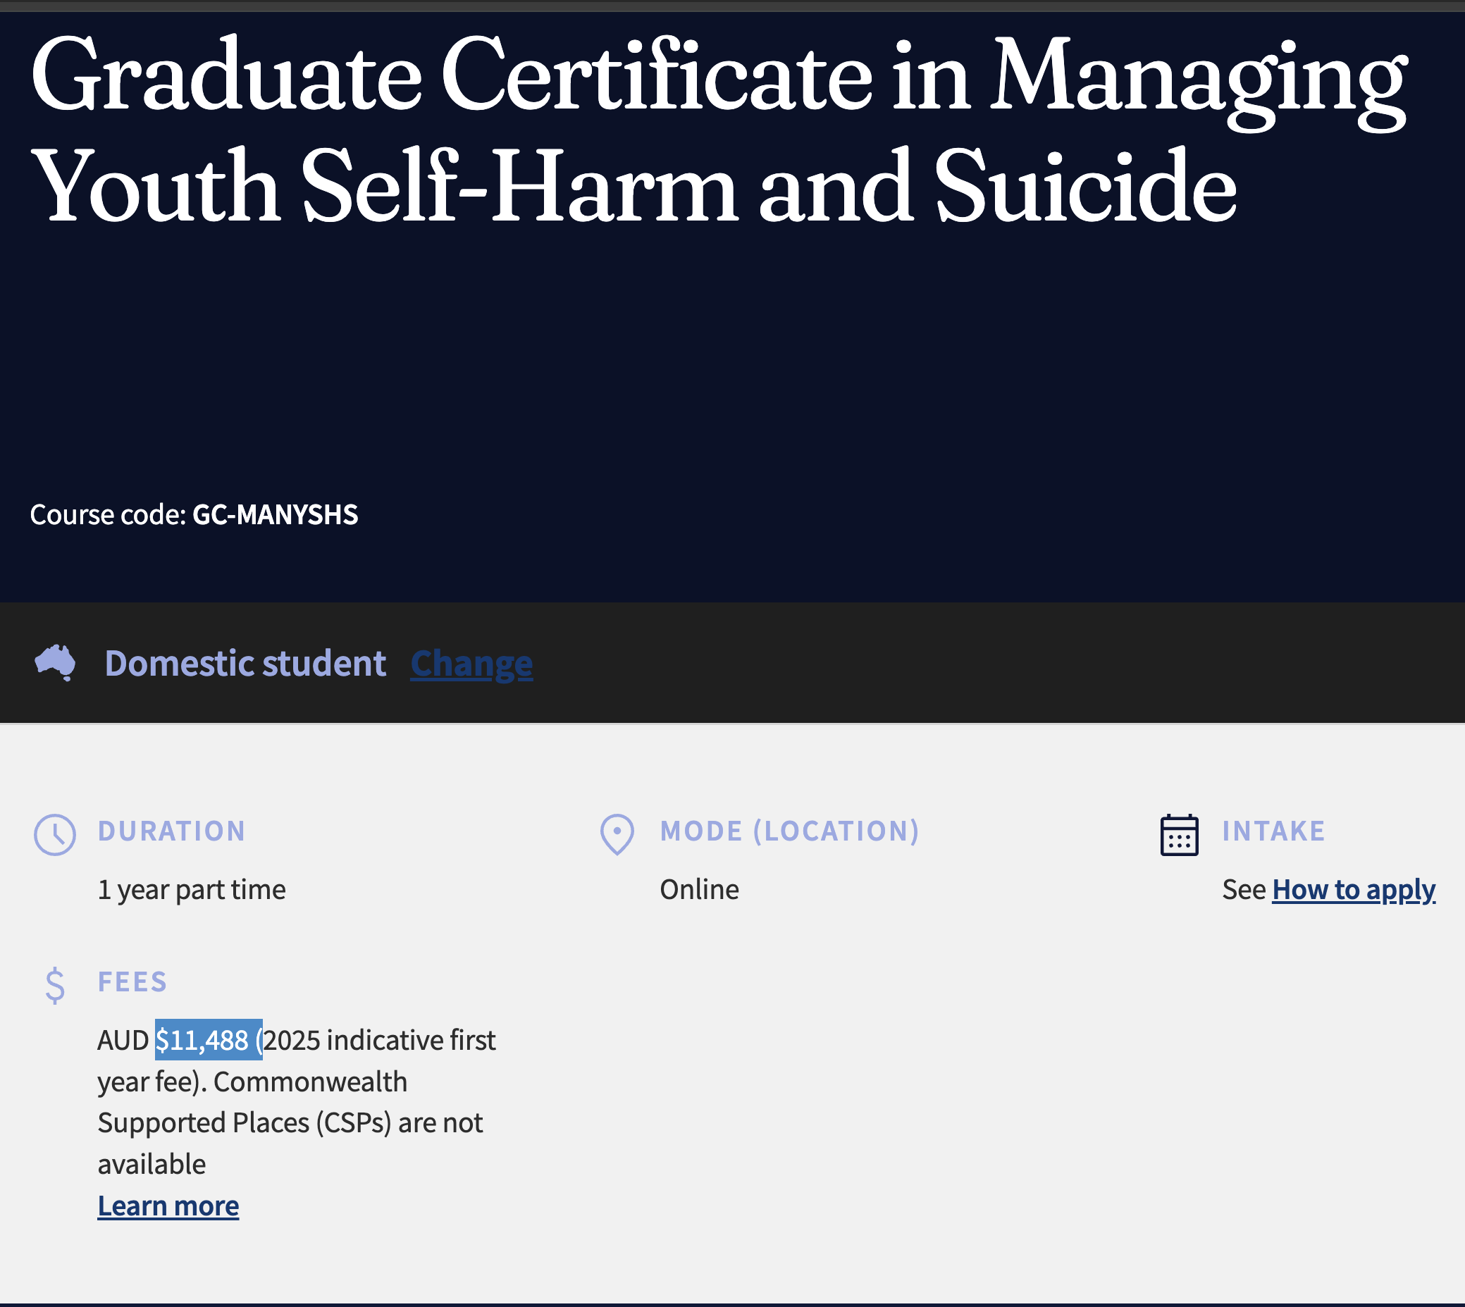The width and height of the screenshot is (1465, 1307).
Task: Open the How to apply link
Action: (1354, 890)
